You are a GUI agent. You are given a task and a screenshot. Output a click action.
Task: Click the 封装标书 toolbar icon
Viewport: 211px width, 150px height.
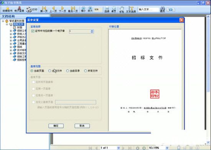8,10
